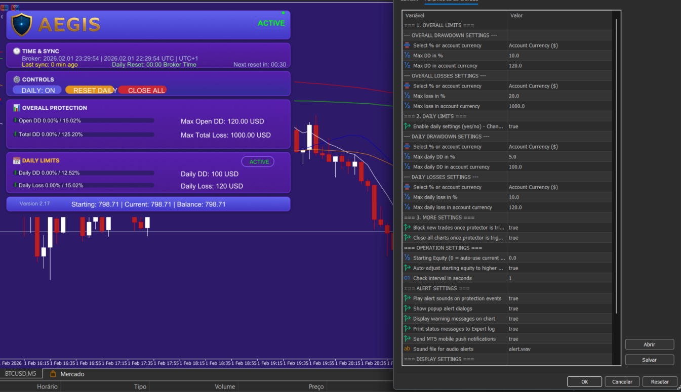Select the ½ icon for Starting Equity
The width and height of the screenshot is (681, 392).
(x=407, y=258)
